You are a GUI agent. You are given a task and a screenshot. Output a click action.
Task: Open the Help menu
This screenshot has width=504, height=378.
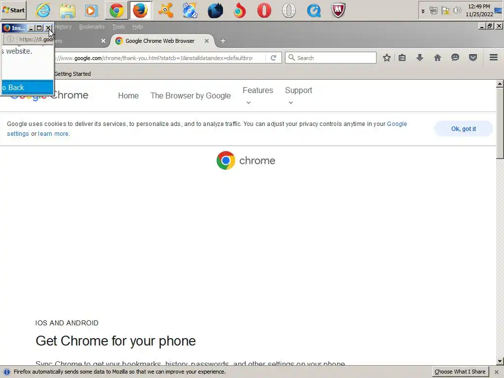coord(138,27)
